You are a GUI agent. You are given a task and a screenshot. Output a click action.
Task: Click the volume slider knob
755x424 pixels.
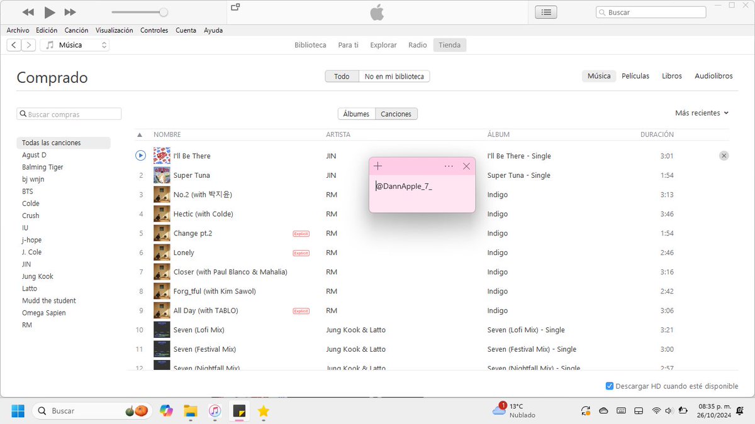click(164, 12)
